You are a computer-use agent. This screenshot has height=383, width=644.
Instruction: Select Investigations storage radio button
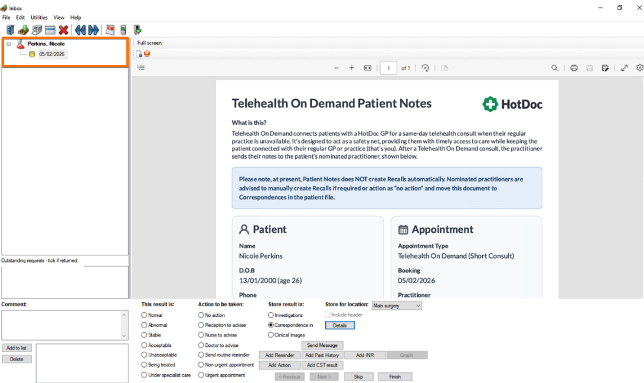tap(271, 315)
